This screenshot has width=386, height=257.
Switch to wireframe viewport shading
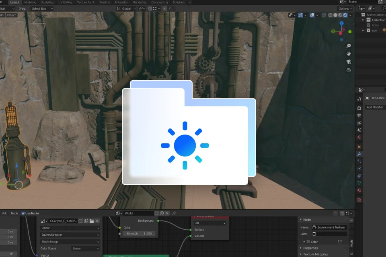(331, 15)
